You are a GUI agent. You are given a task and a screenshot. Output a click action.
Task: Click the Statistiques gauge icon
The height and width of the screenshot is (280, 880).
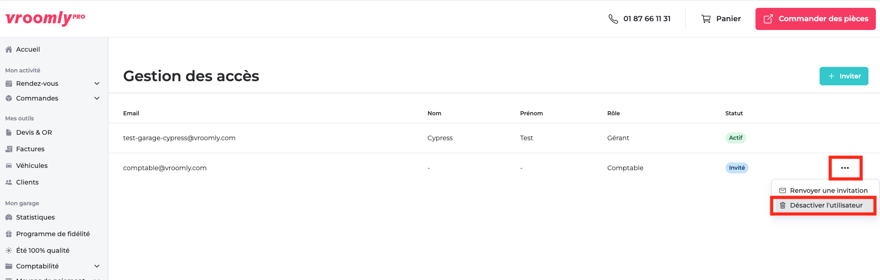pyautogui.click(x=8, y=217)
